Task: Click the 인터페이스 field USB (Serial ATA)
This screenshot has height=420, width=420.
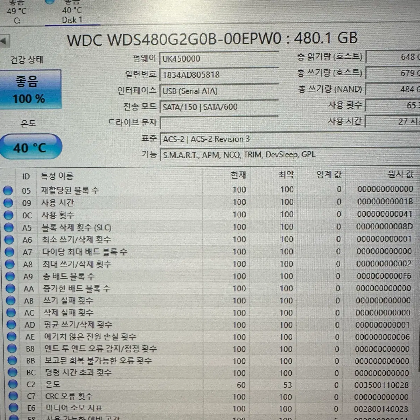Action: (219, 91)
